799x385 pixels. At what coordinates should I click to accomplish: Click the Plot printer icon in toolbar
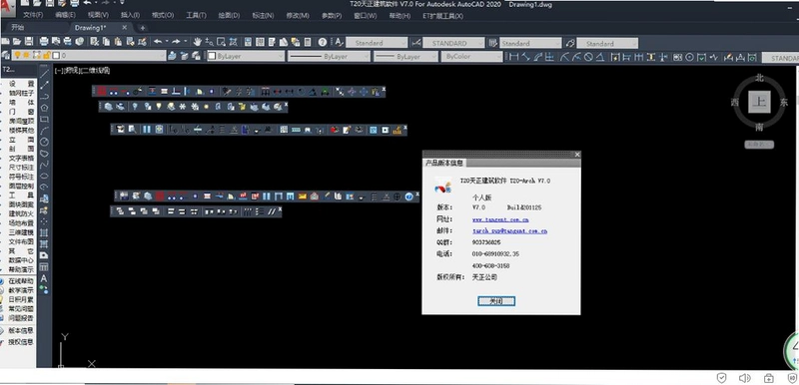pos(44,42)
